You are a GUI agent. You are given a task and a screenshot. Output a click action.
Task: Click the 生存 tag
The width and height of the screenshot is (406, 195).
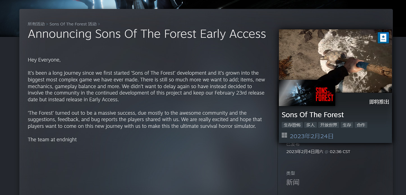347,125
